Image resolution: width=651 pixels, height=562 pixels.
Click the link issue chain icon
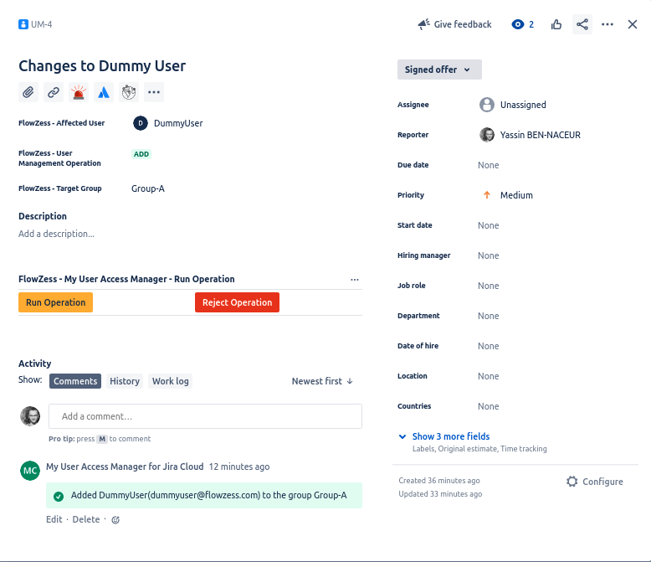tap(54, 92)
